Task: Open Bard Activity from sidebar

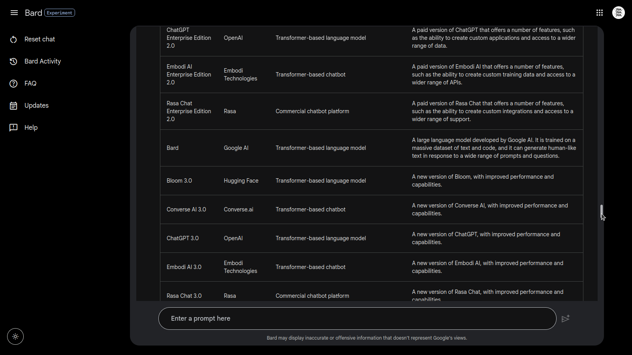Action: (x=43, y=62)
